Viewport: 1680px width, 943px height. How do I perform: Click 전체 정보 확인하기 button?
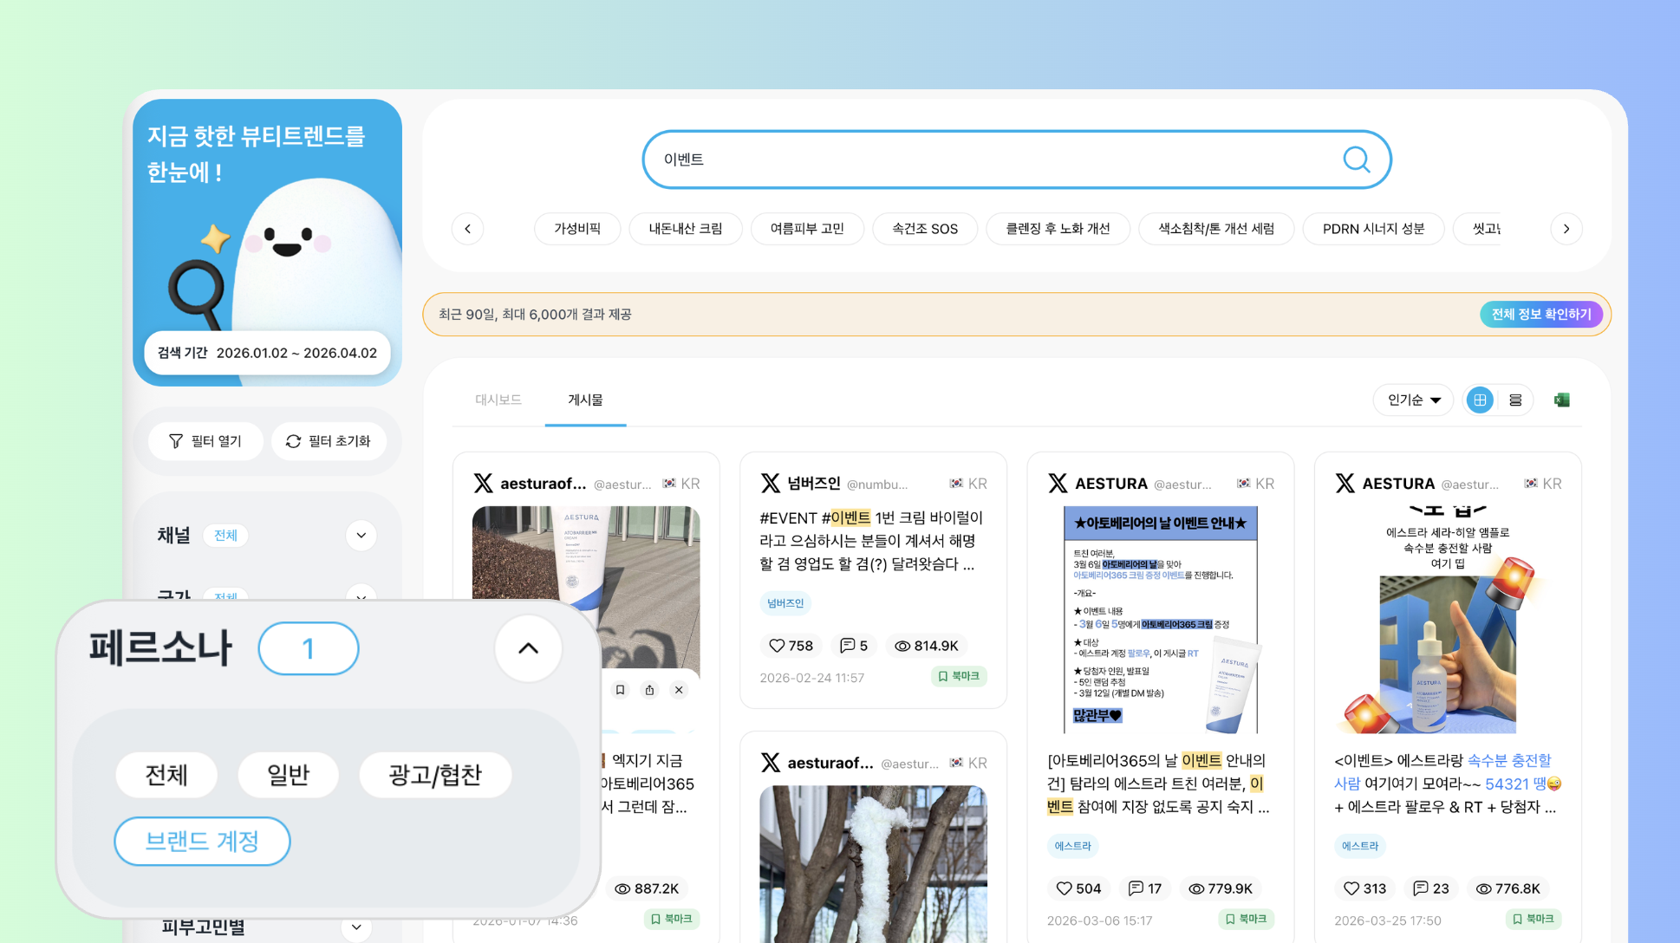[x=1540, y=314]
